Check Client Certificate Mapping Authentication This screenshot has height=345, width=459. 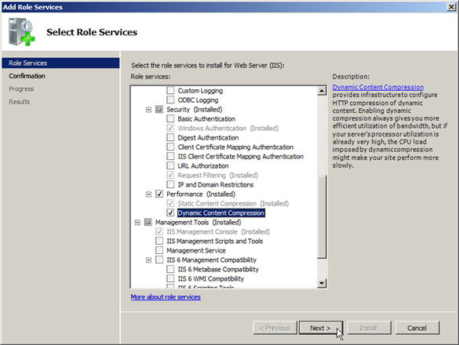[x=170, y=147]
